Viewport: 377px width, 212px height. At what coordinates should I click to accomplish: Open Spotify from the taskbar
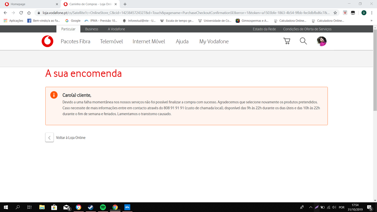(103, 207)
